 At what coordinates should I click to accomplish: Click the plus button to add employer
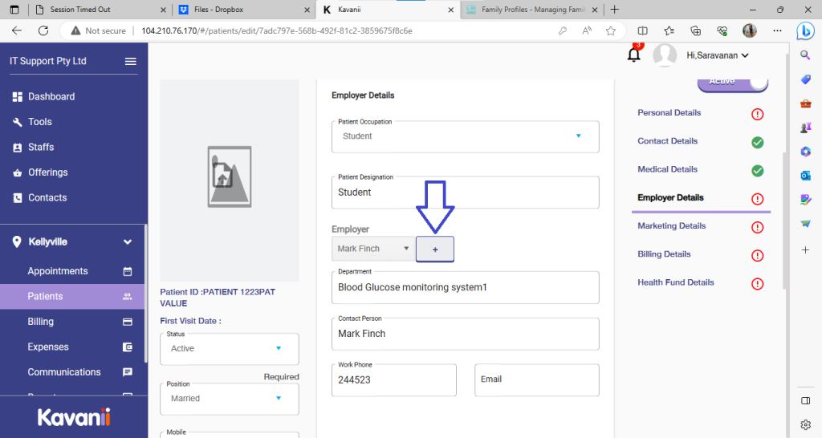(435, 249)
